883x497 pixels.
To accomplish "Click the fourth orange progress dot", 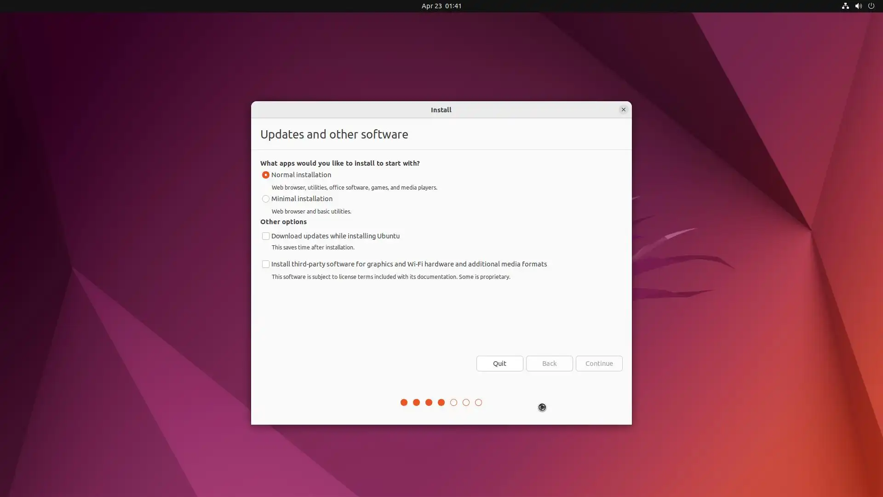I will coord(441,403).
